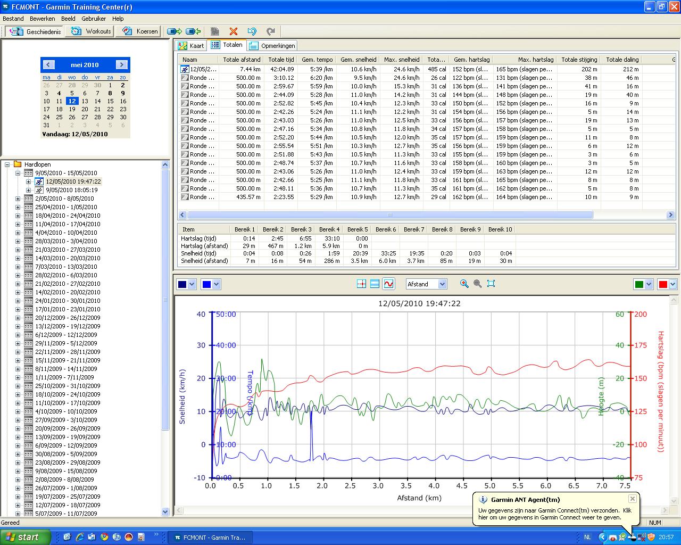Screen dimensions: 681x545
Task: Open the Bewerken menu
Action: click(x=43, y=19)
